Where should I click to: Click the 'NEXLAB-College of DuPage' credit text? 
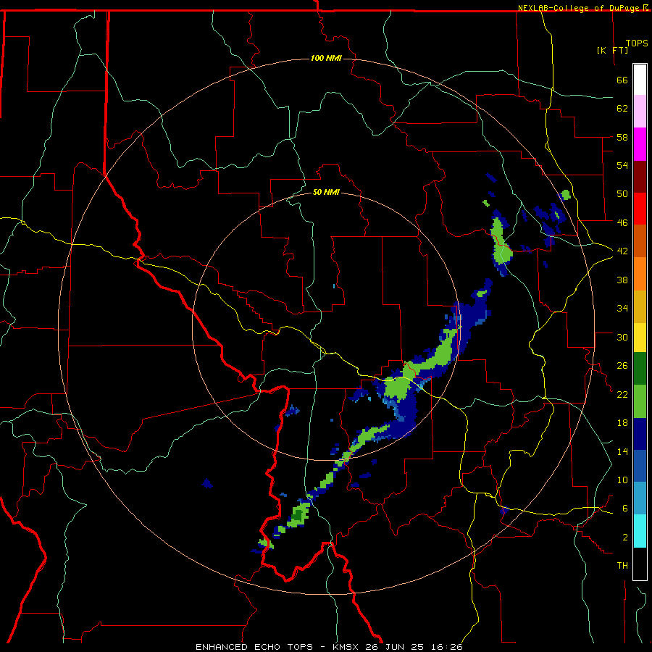coord(580,8)
